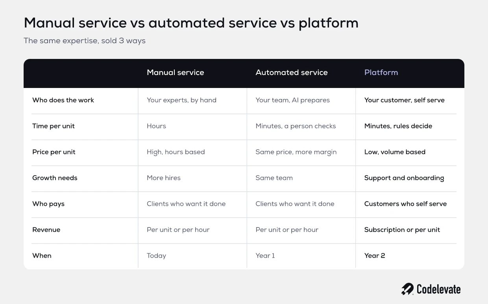The height and width of the screenshot is (304, 488).
Task: Click subtitle 'The same expertise, sold 3 ways'
Action: pos(85,41)
